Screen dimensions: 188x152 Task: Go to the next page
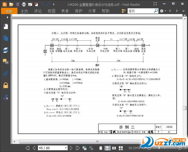tap(71, 148)
